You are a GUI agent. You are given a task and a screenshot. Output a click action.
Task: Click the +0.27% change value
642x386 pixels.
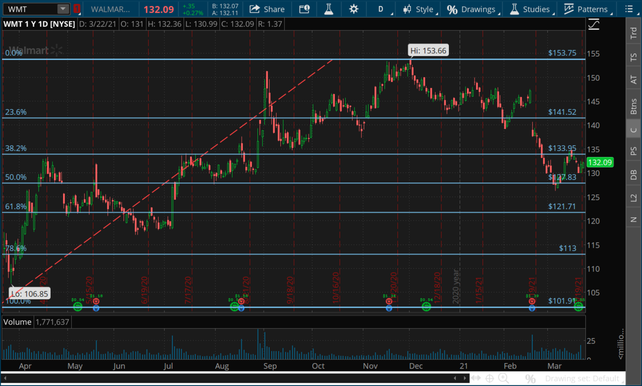[194, 12]
